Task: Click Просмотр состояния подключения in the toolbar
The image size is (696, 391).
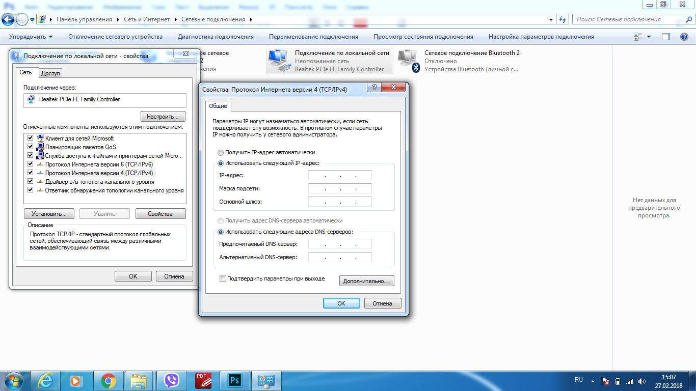Action: click(423, 37)
